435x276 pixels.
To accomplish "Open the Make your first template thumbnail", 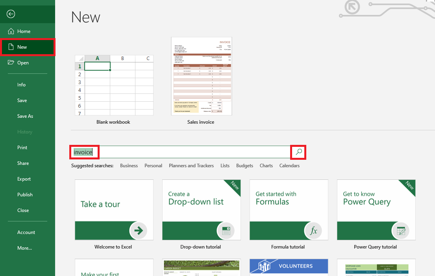I will pyautogui.click(x=114, y=267).
